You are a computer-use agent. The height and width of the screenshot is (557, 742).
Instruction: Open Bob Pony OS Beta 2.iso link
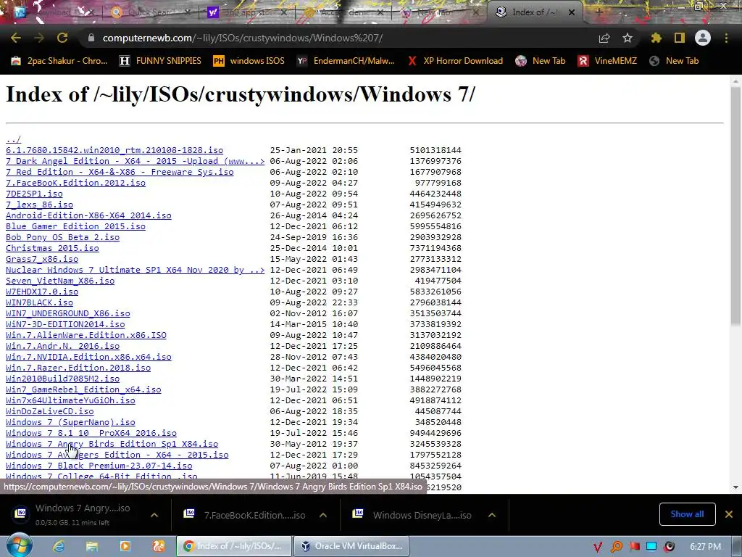[x=62, y=237]
